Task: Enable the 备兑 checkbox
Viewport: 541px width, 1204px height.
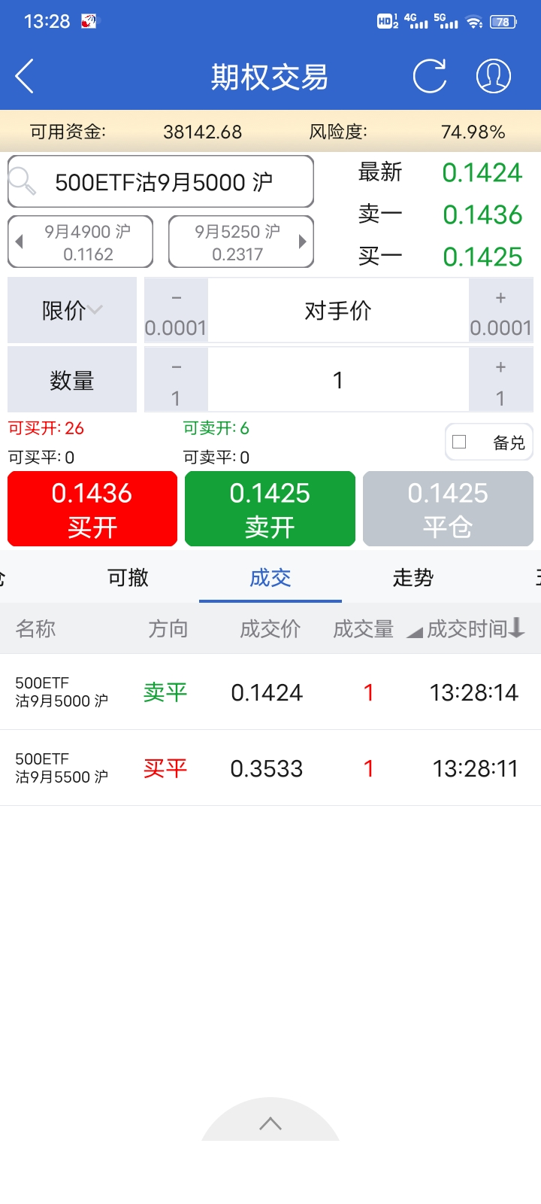Action: [x=460, y=442]
